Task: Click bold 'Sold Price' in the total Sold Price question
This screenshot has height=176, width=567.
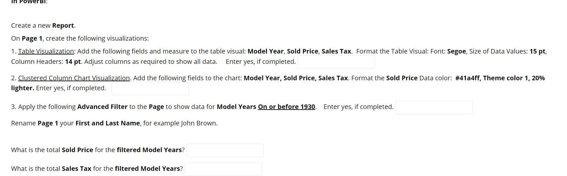Action: click(77, 150)
